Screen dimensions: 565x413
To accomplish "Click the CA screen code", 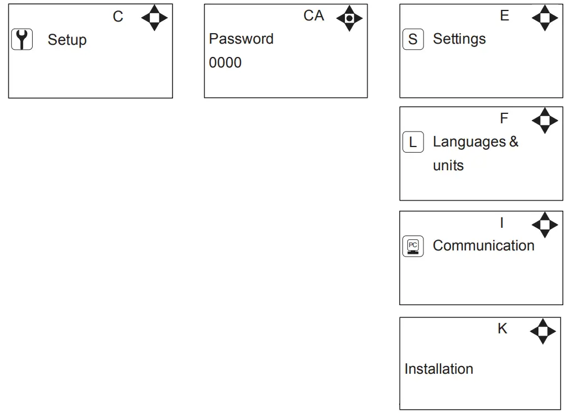I will click(314, 16).
